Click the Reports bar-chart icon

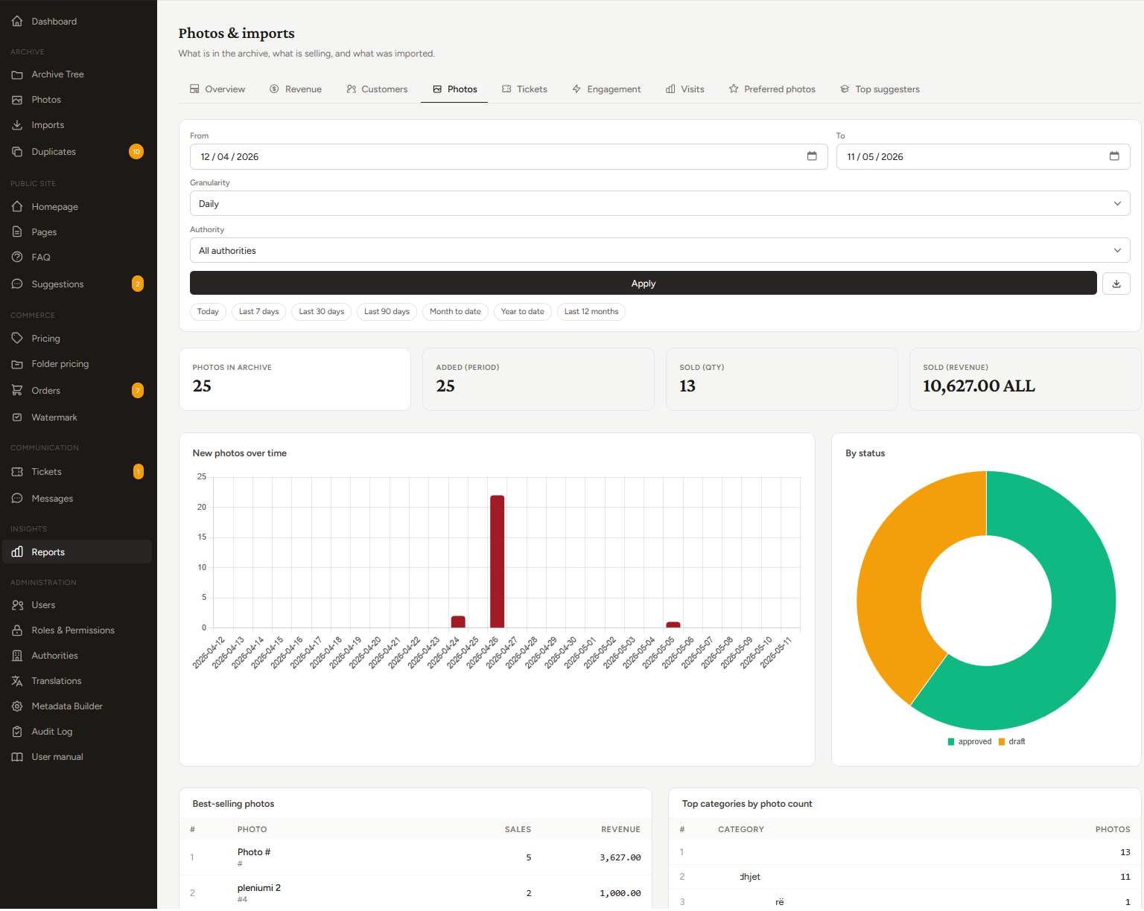[17, 552]
